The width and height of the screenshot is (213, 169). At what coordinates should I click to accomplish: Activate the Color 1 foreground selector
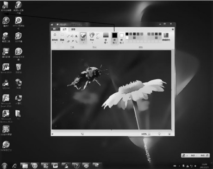pyautogui.click(x=114, y=38)
